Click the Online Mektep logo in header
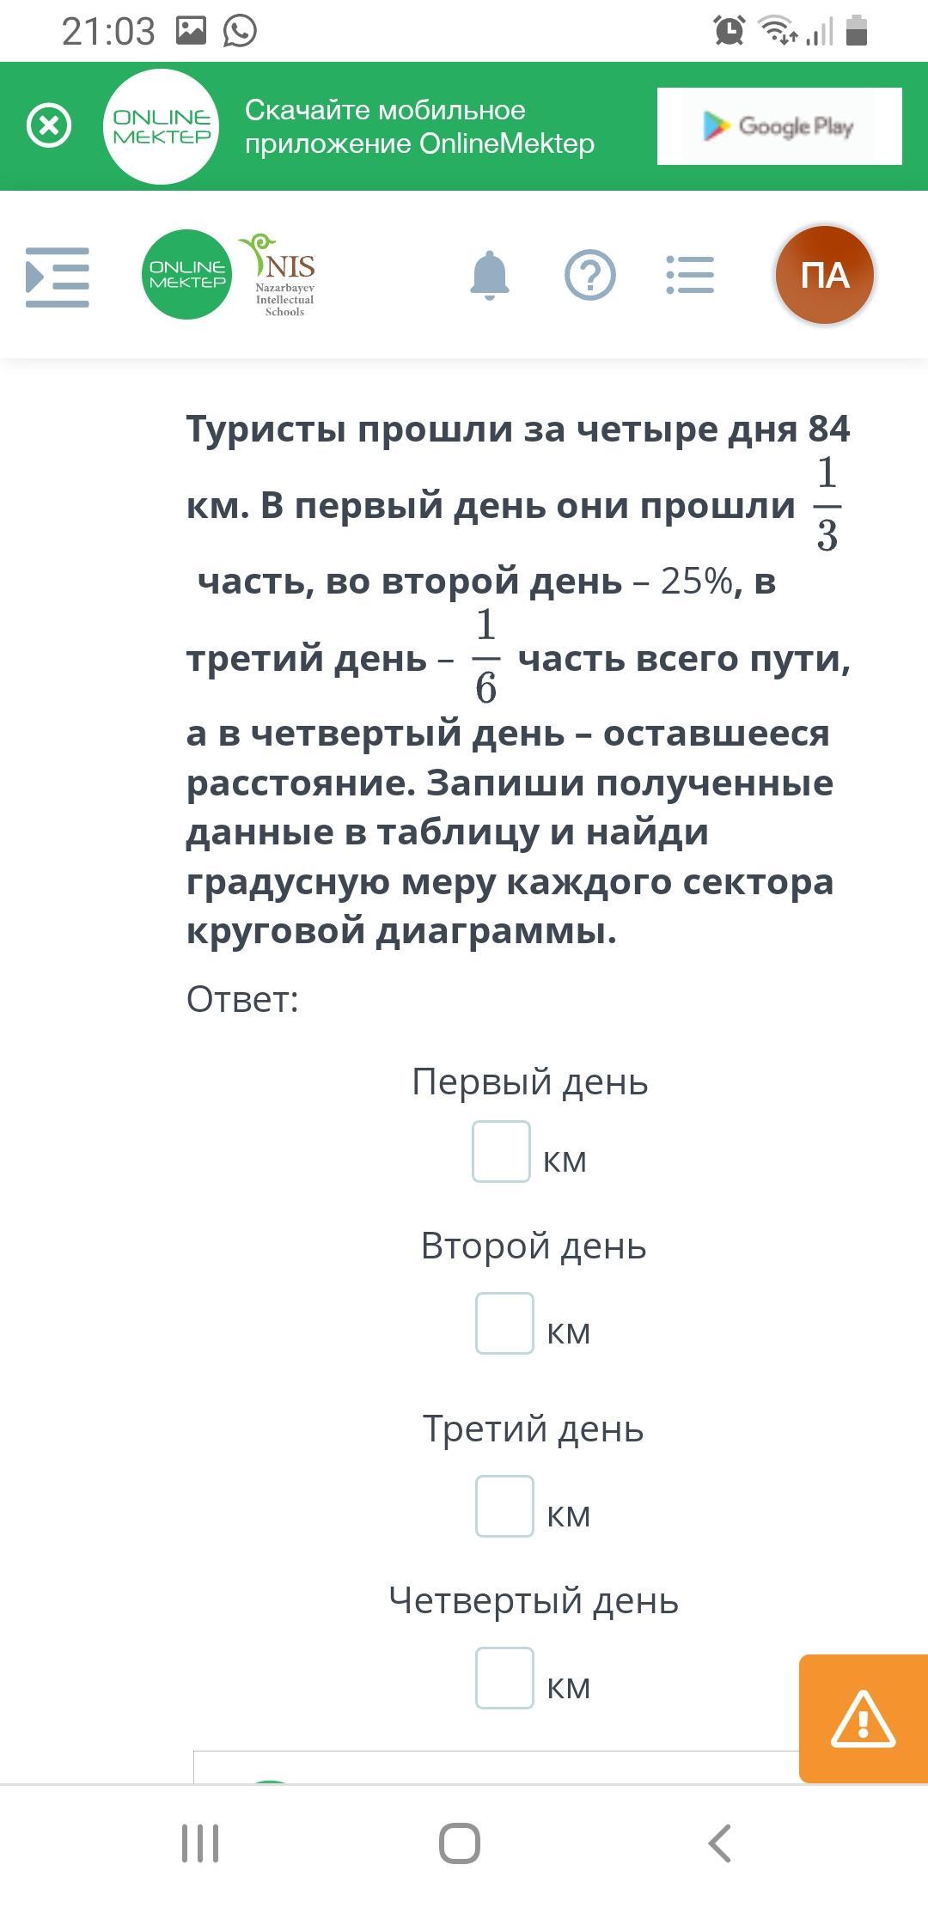This screenshot has width=928, height=1907. [x=186, y=275]
